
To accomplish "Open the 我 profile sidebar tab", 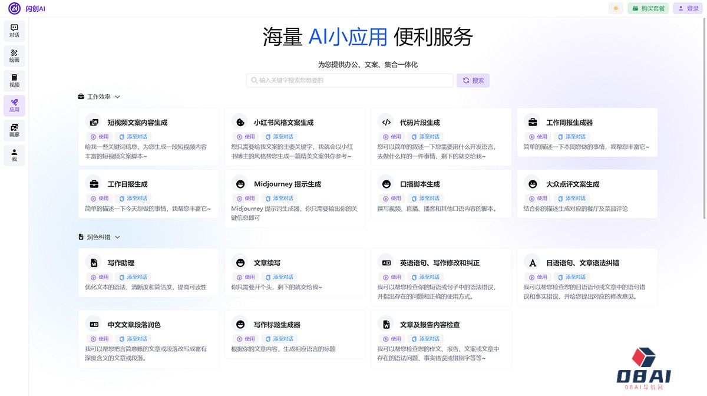I will pyautogui.click(x=14, y=156).
